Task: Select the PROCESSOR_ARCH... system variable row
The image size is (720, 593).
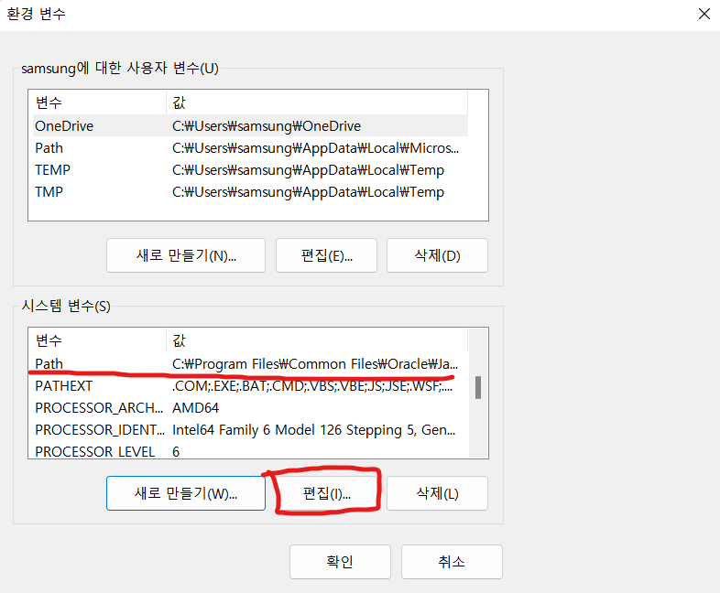Action: pos(250,408)
